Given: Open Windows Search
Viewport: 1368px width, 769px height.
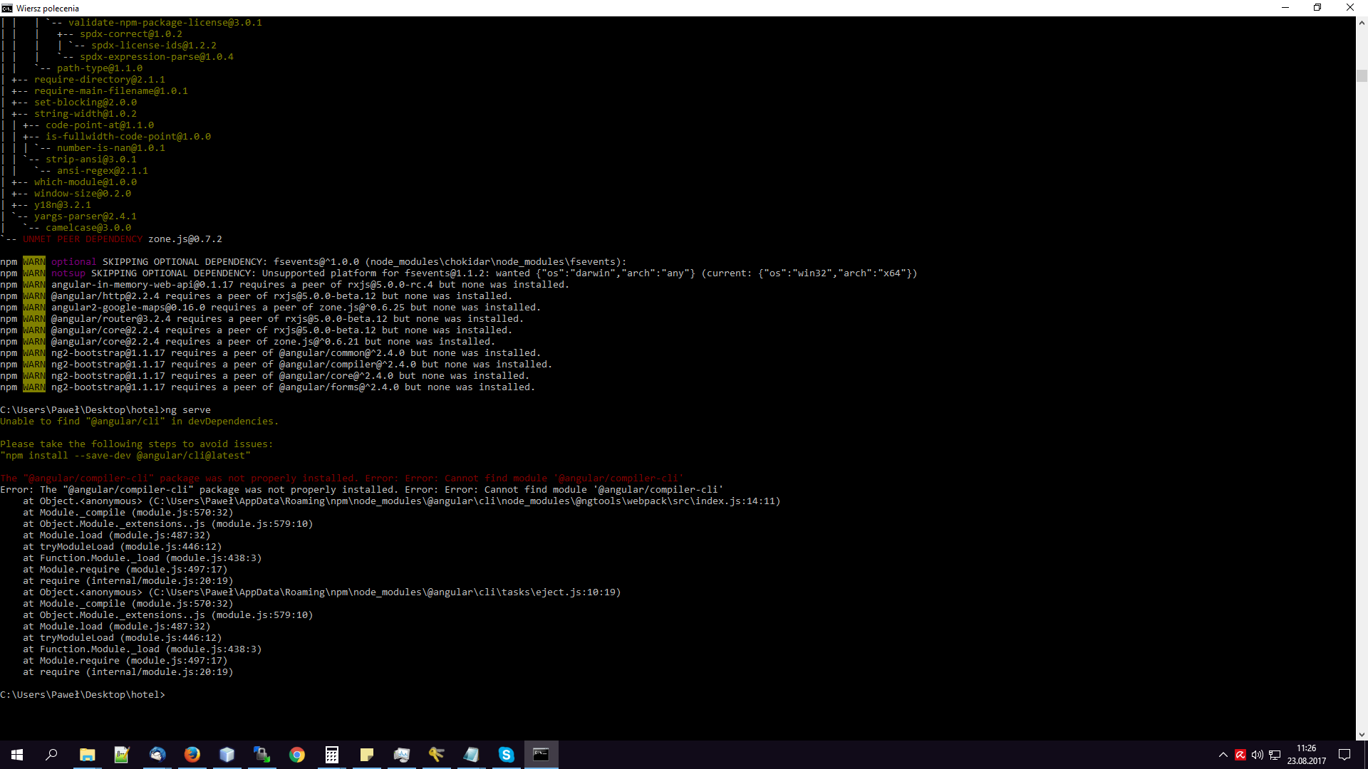Looking at the screenshot, I should (x=51, y=754).
